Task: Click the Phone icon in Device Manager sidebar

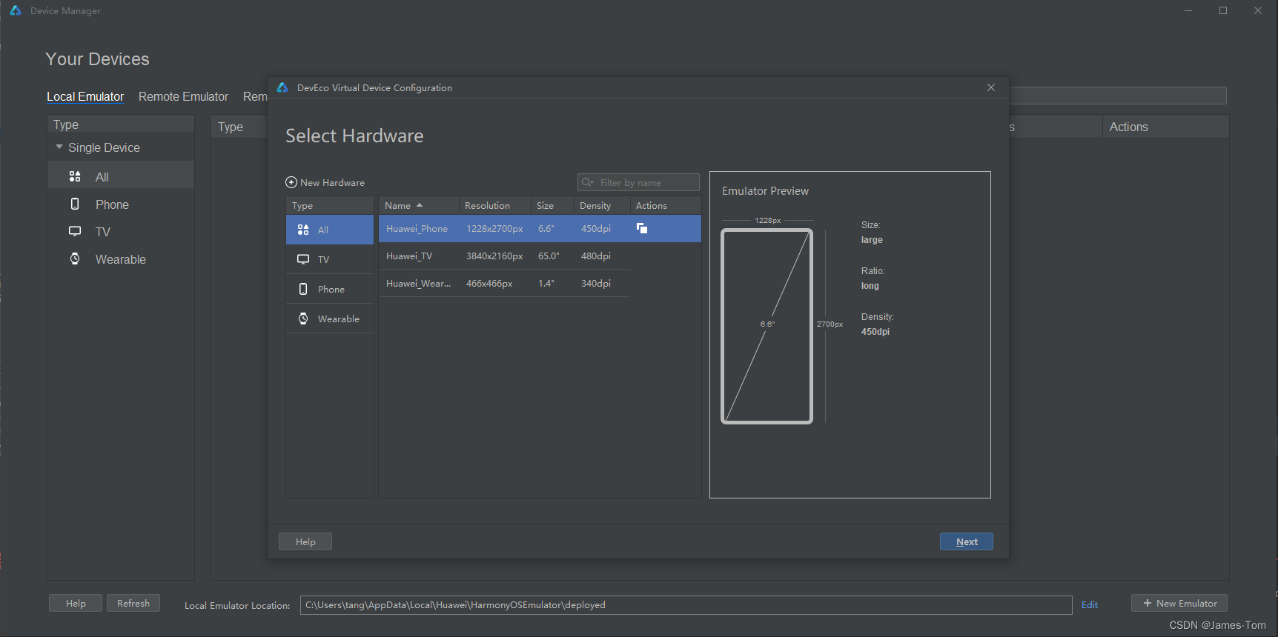Action: 75,204
